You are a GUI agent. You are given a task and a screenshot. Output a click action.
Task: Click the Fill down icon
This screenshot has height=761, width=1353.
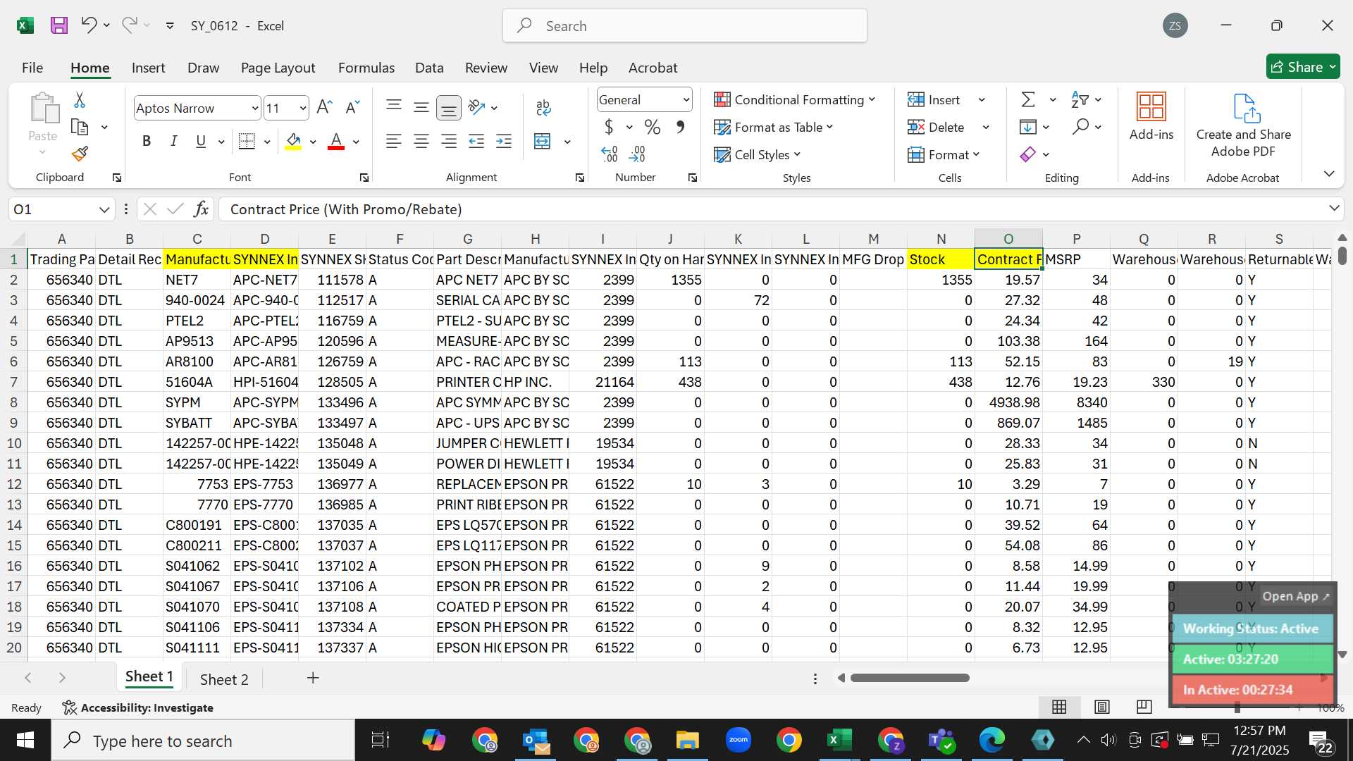click(x=1028, y=127)
